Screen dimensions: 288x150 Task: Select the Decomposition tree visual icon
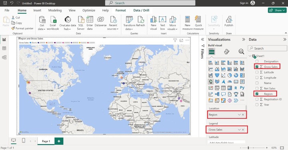click(x=217, y=94)
